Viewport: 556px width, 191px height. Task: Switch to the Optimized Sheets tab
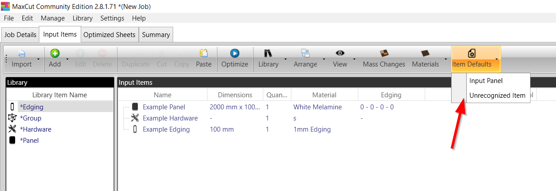(109, 34)
